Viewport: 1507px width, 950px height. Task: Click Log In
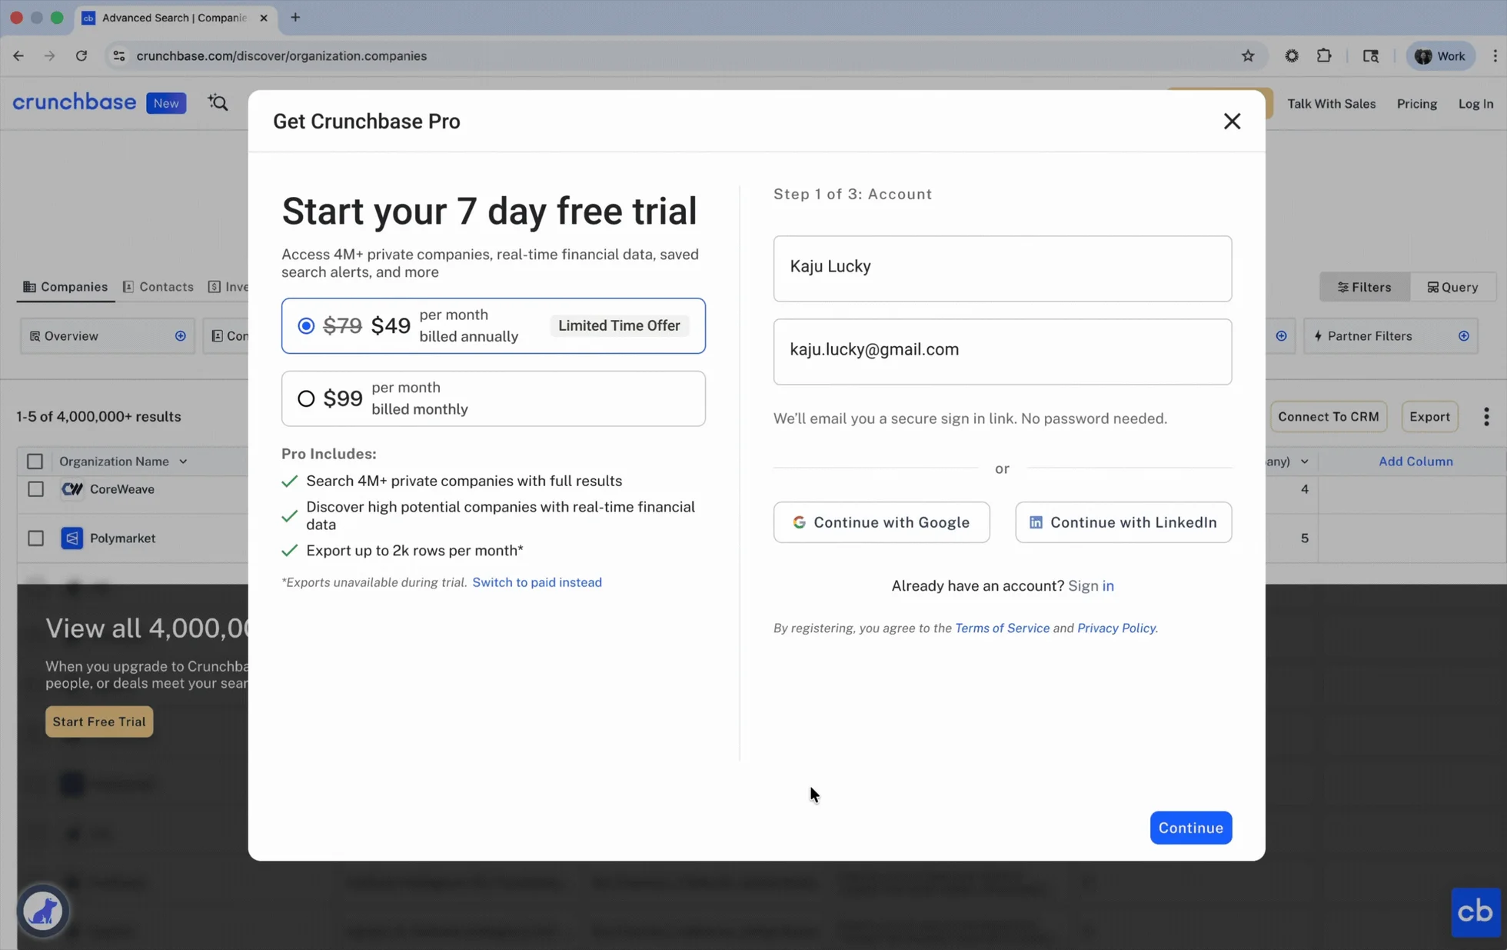click(x=1475, y=104)
